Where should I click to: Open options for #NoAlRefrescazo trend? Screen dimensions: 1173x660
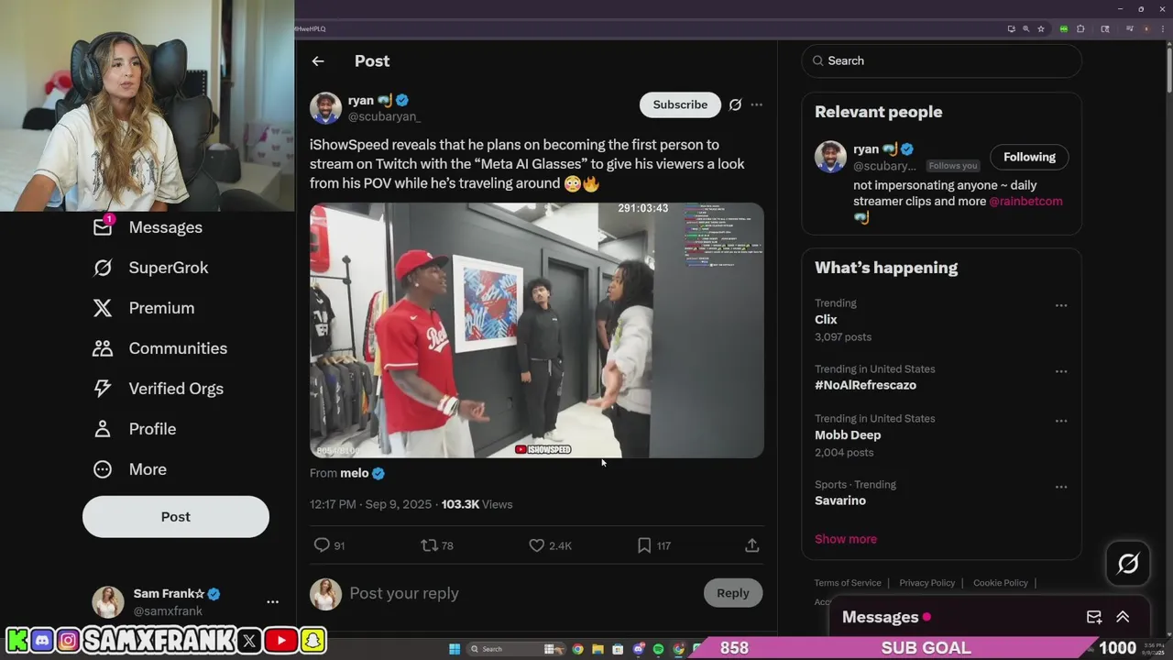coord(1061,371)
